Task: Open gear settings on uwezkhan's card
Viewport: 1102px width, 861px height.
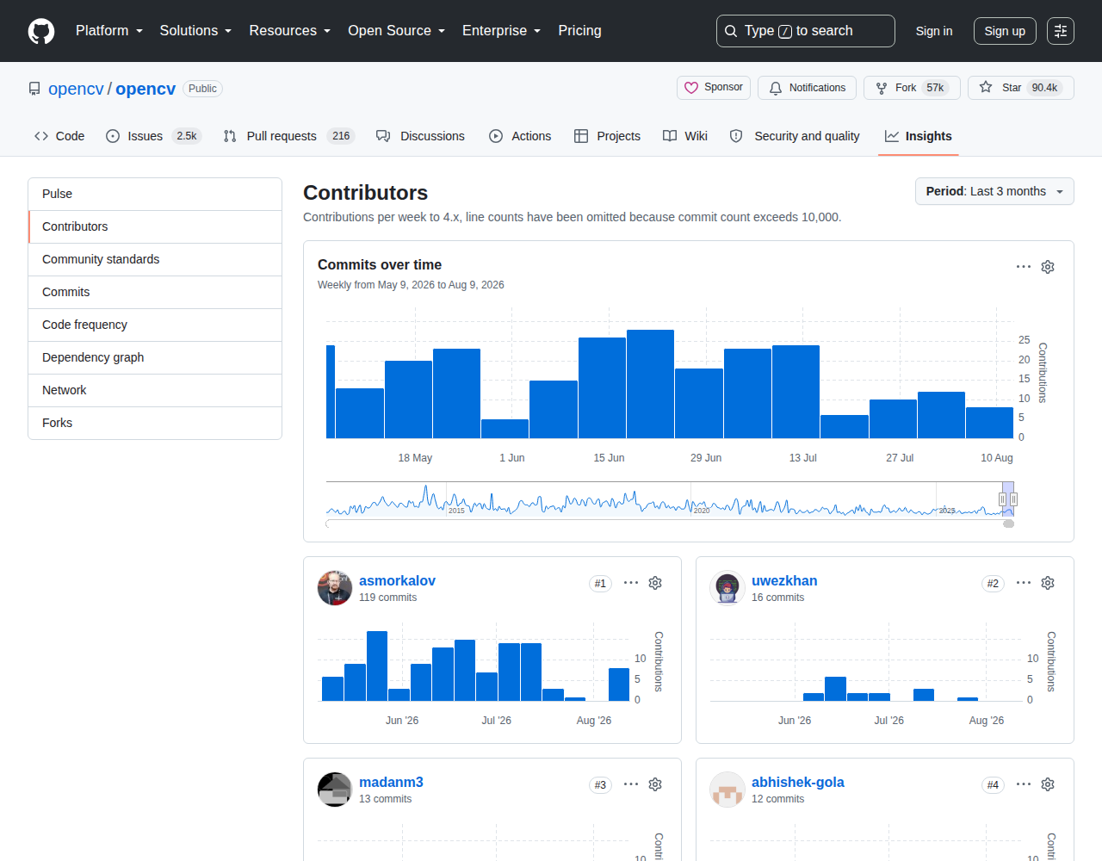Action: [1048, 583]
